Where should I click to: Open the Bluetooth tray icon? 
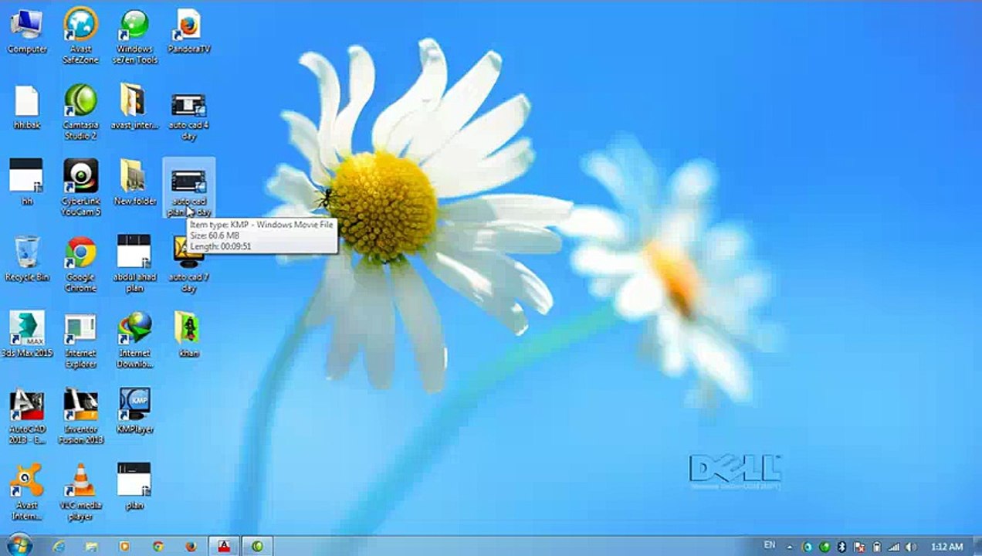pyautogui.click(x=841, y=547)
